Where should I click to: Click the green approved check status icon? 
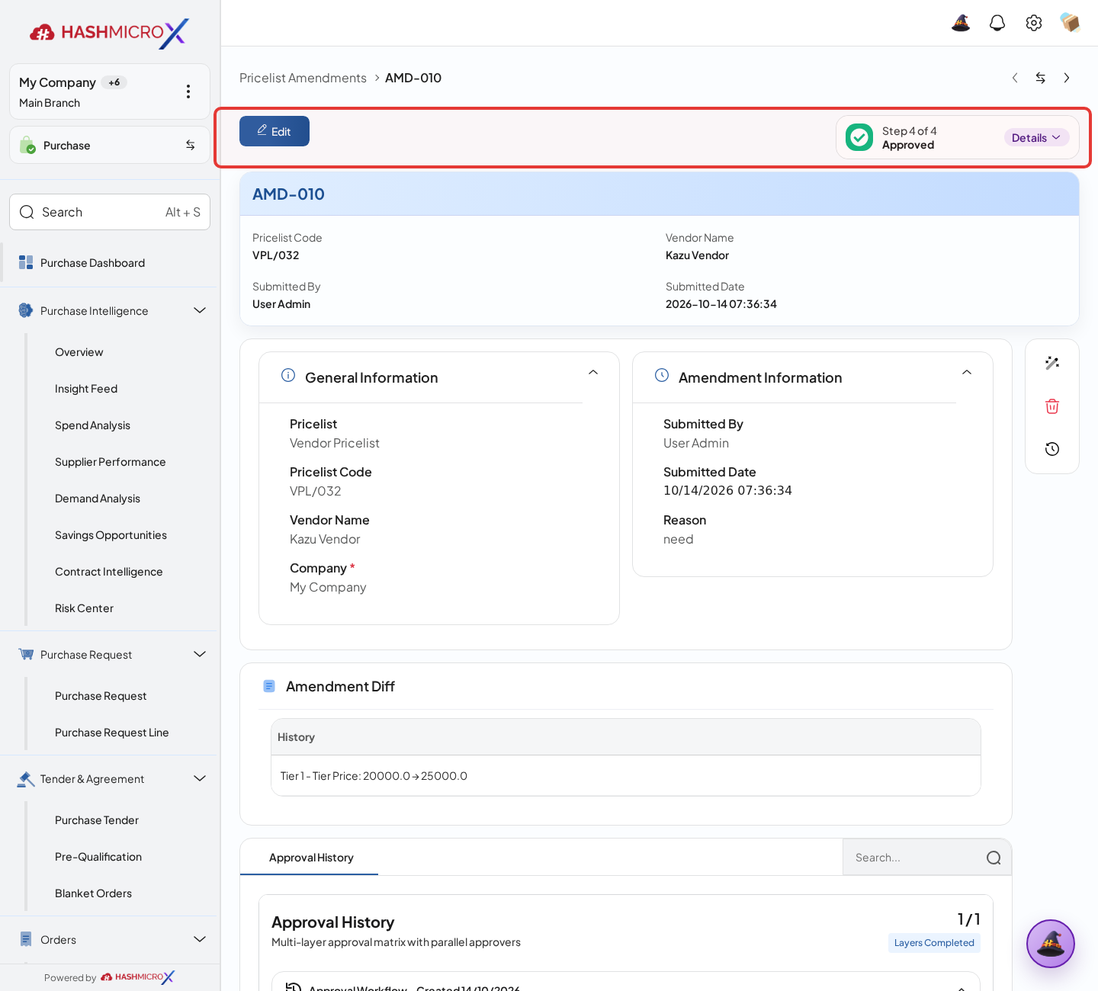click(x=859, y=137)
